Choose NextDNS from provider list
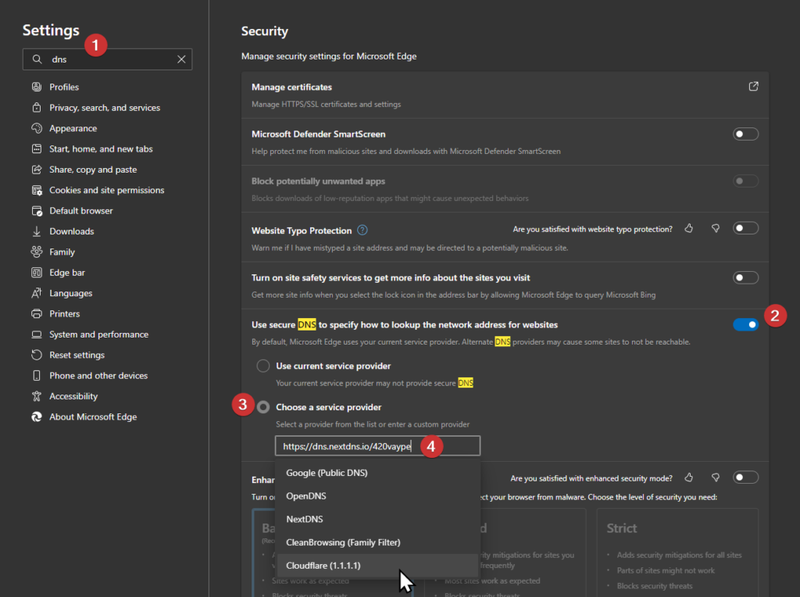Screen dimensions: 800x597 point(377,519)
